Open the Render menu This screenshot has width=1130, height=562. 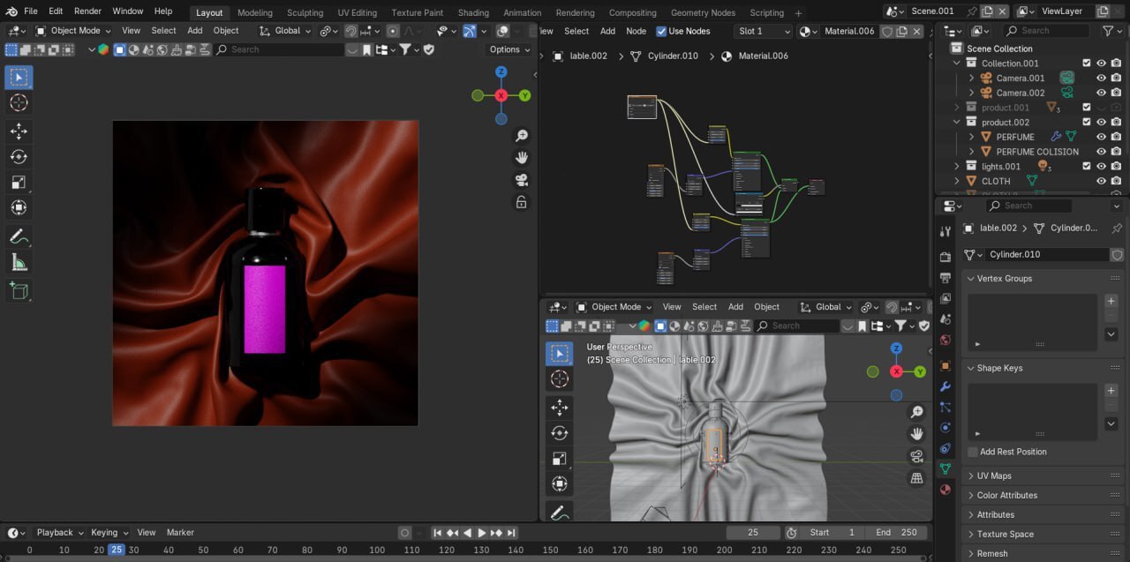click(87, 11)
